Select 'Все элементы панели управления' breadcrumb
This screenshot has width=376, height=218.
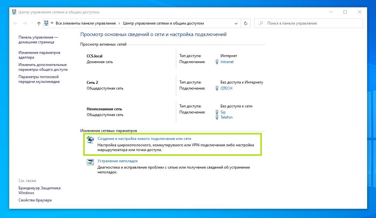point(85,23)
